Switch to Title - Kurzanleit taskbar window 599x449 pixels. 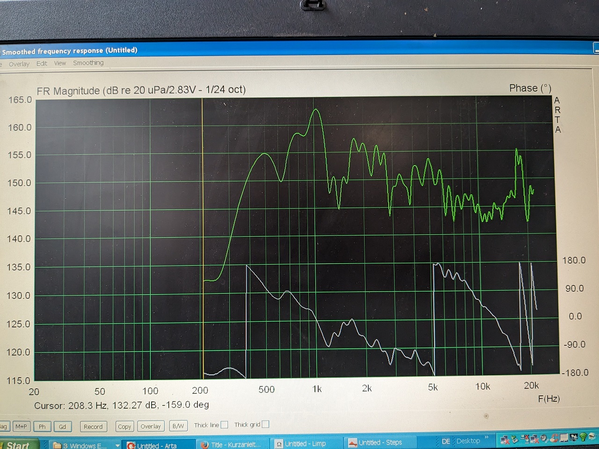pyautogui.click(x=233, y=444)
